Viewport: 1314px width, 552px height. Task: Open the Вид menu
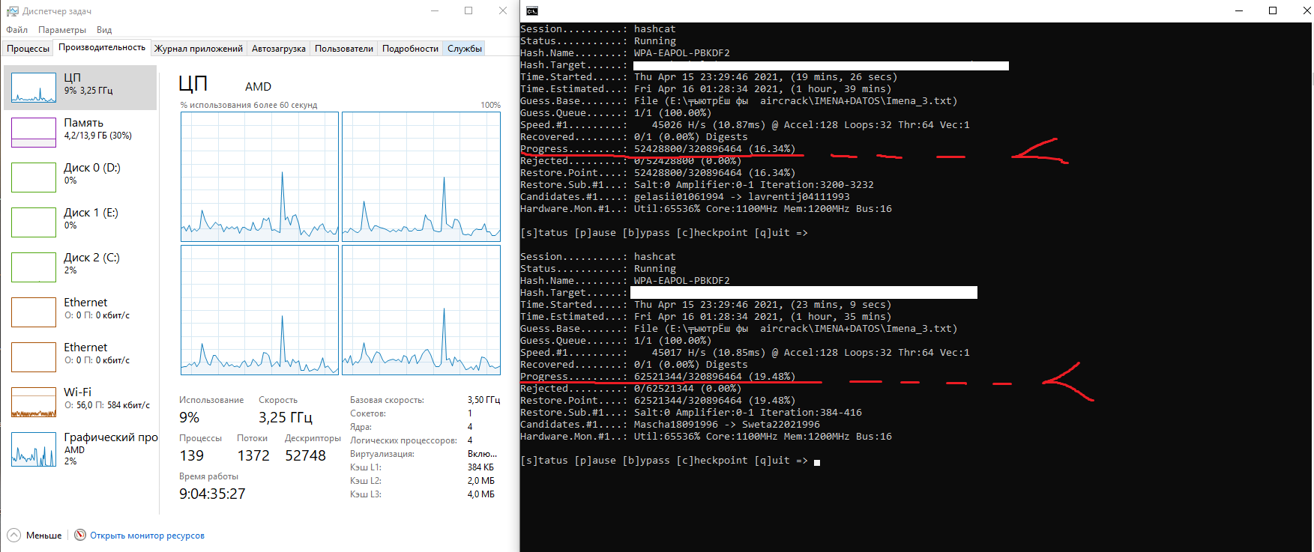click(104, 30)
